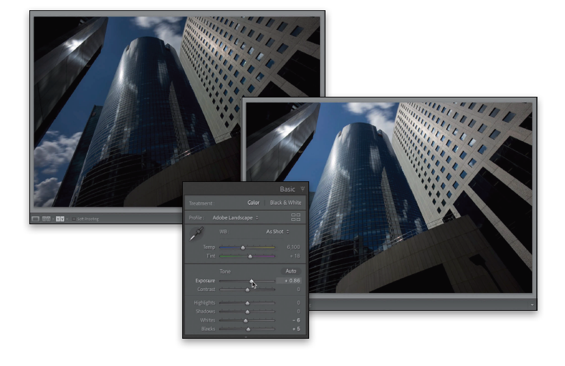Click the toolbar options arrow below right photo

tap(532, 305)
